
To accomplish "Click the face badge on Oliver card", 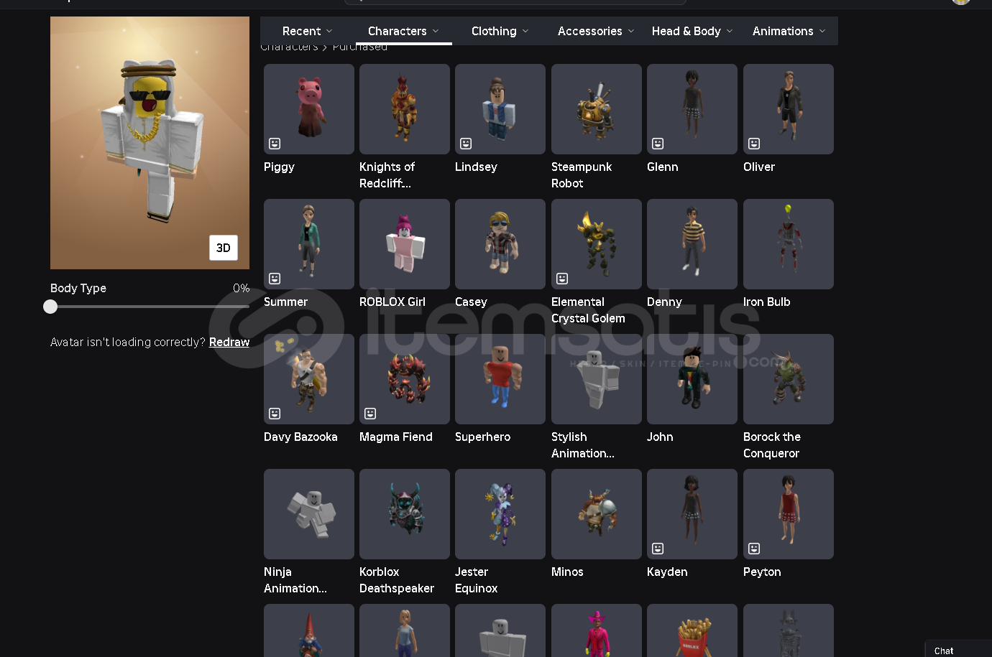I will pyautogui.click(x=754, y=144).
